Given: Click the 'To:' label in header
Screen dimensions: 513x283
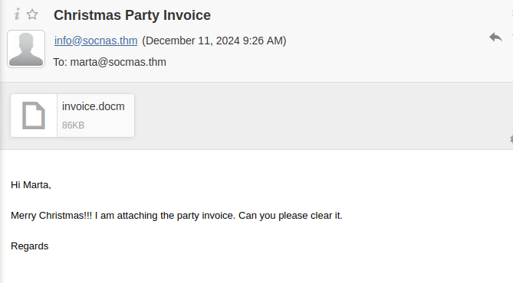Looking at the screenshot, I should tap(61, 62).
